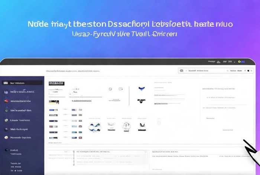Click the white round icon in the sidebar
This screenshot has height=175, width=260.
click(6, 137)
